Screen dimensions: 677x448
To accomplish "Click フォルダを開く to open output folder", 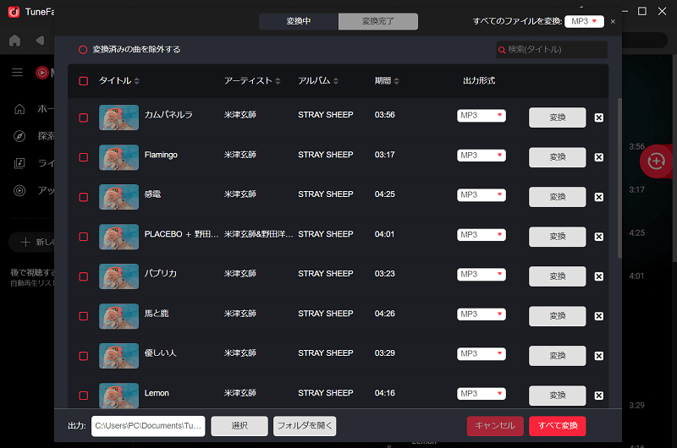I will point(305,426).
